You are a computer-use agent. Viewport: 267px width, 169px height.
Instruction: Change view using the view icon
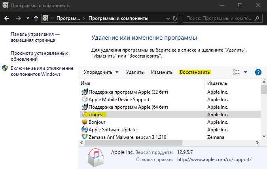pyautogui.click(x=236, y=72)
